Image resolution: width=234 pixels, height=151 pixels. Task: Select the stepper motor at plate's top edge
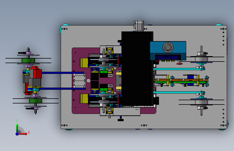pyautogui.click(x=139, y=26)
